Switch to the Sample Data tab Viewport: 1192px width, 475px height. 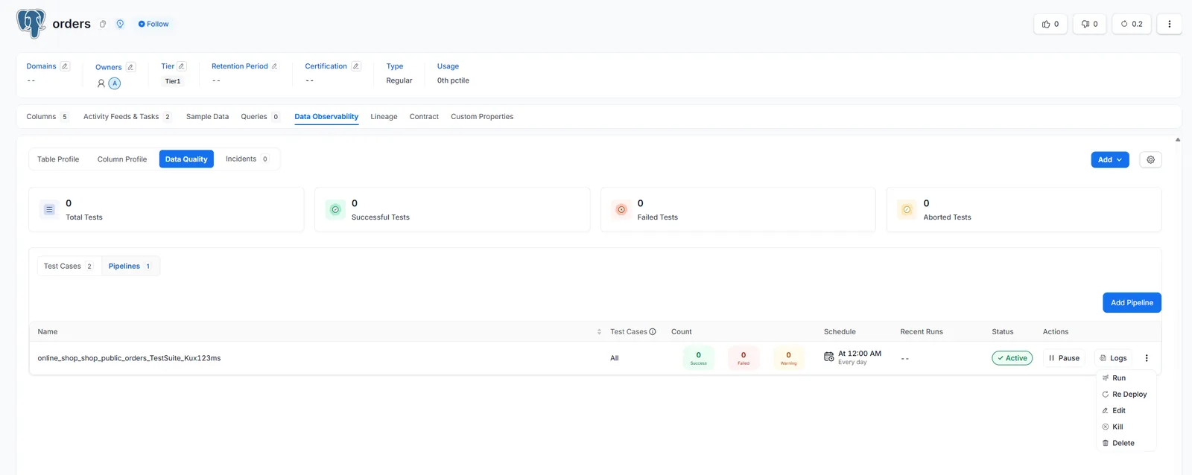tap(207, 117)
